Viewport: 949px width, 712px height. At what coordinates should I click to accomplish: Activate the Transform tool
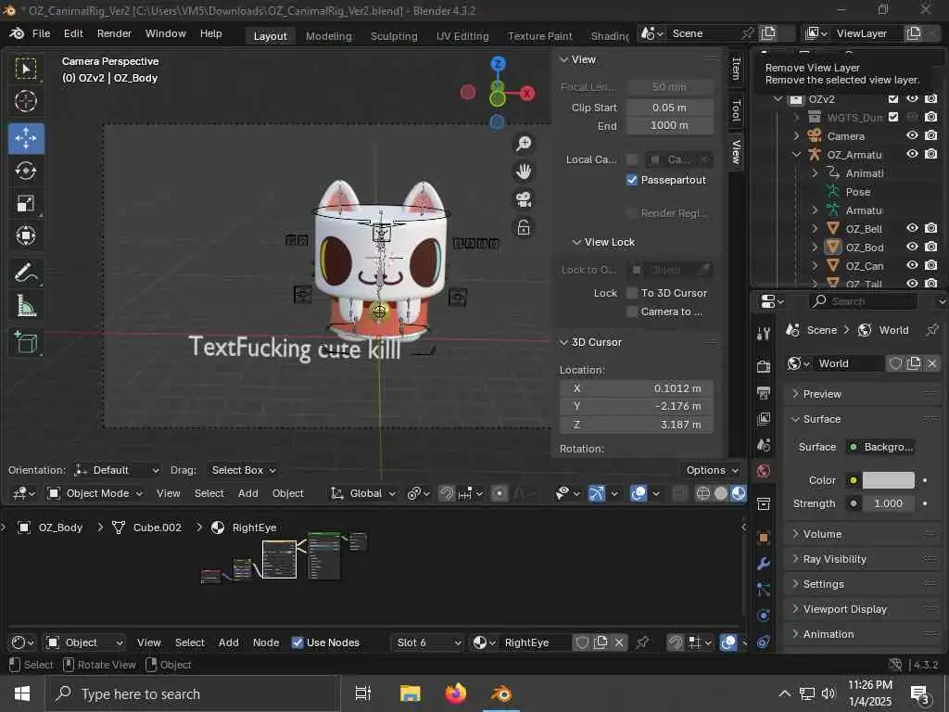point(26,235)
